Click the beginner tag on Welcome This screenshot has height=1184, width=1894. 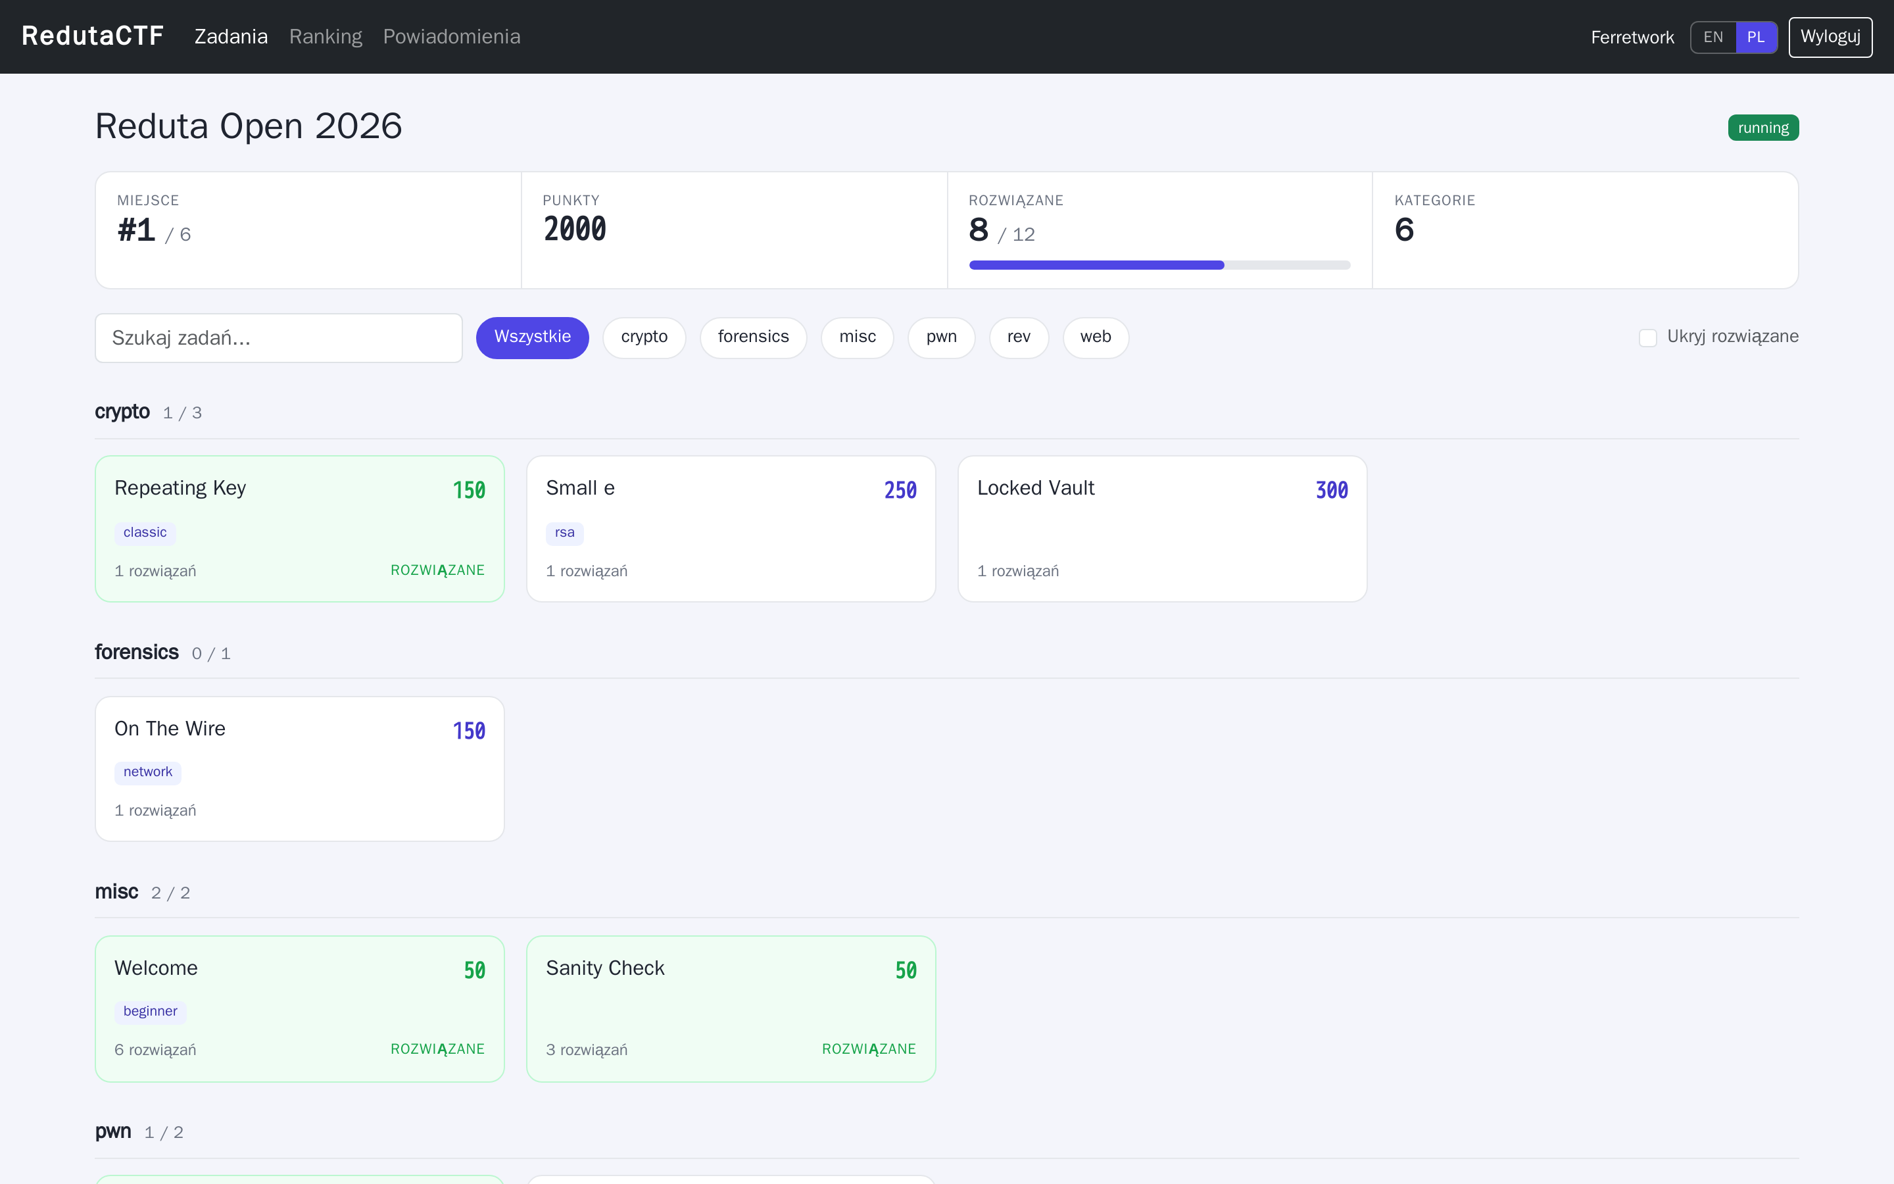[x=150, y=1012]
